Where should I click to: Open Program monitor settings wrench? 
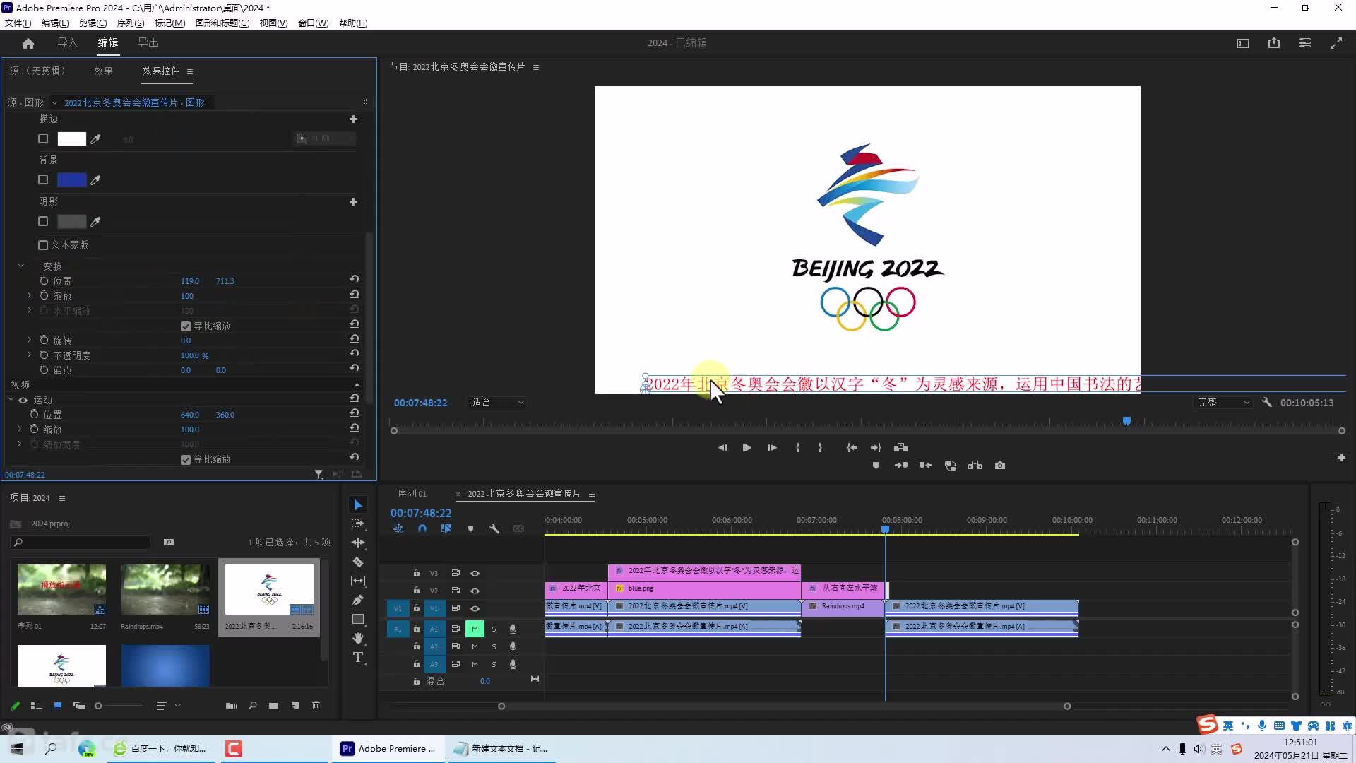[1267, 402]
